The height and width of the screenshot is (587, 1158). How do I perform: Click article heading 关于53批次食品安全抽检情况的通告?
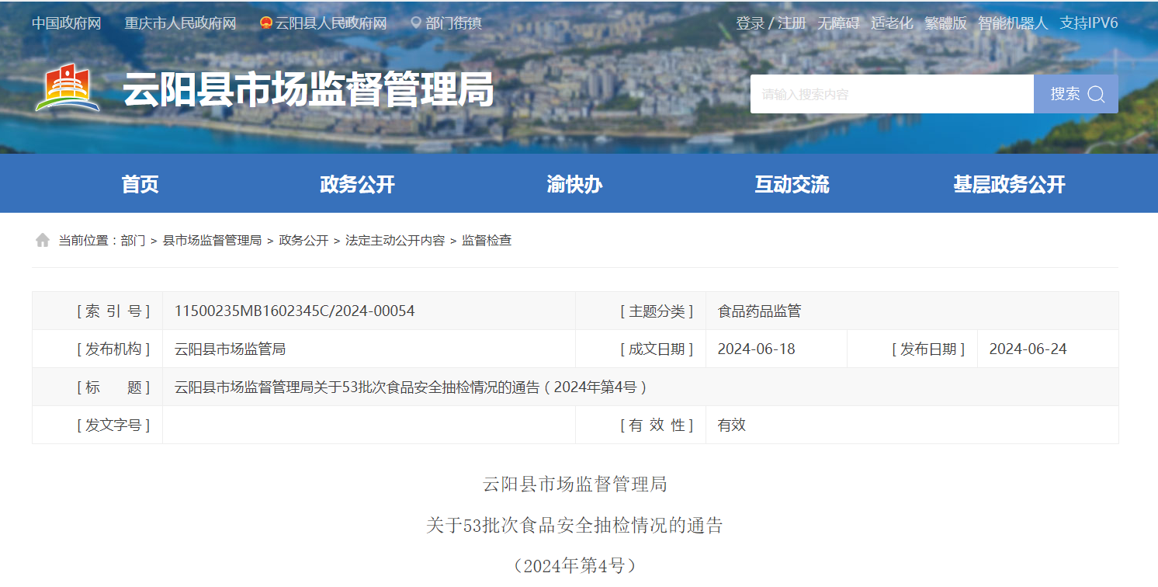(574, 526)
